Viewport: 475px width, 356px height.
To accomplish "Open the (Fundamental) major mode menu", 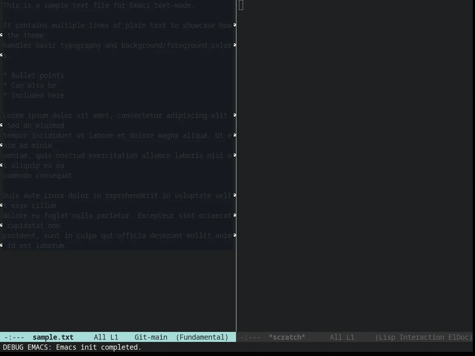I will pyautogui.click(x=202, y=337).
